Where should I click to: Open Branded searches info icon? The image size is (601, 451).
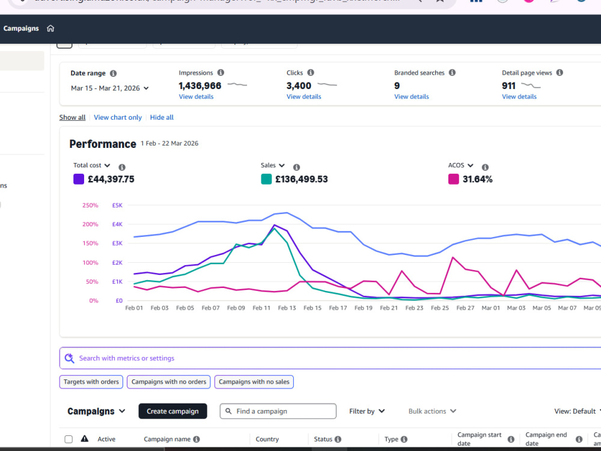pos(453,73)
